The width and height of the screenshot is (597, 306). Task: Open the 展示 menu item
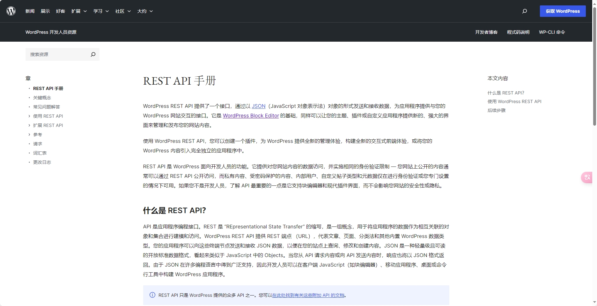point(45,11)
